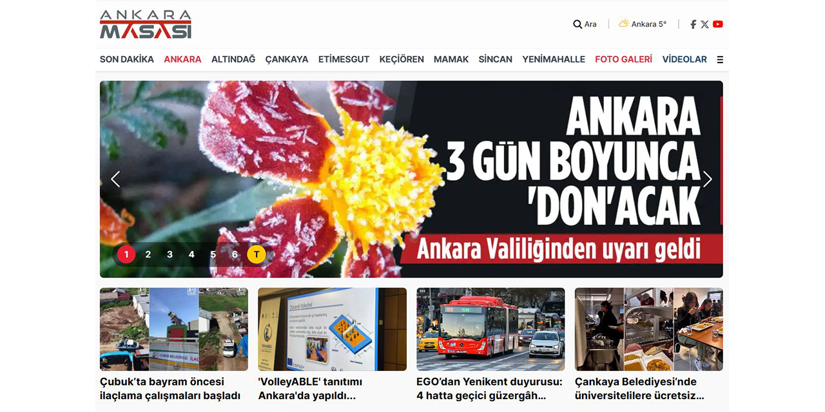Advance carousel with right arrow
The image size is (825, 412).
point(707,179)
